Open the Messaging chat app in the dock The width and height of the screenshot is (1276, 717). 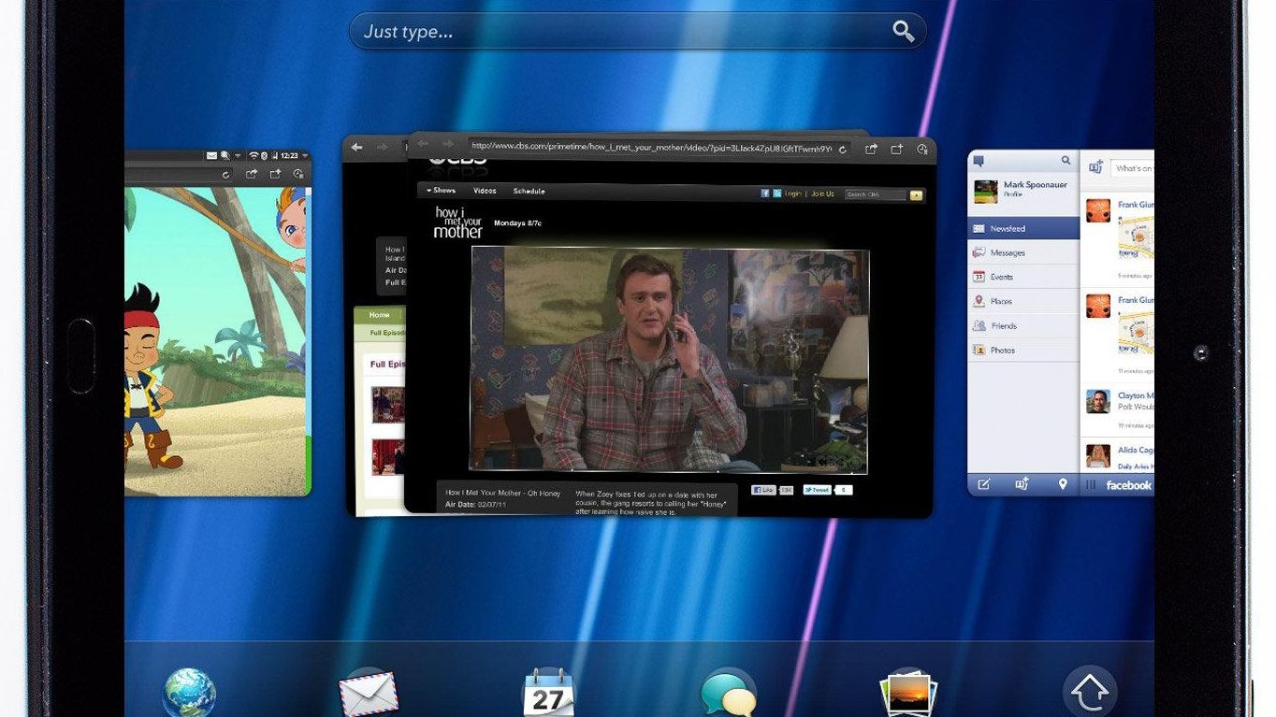(x=729, y=692)
